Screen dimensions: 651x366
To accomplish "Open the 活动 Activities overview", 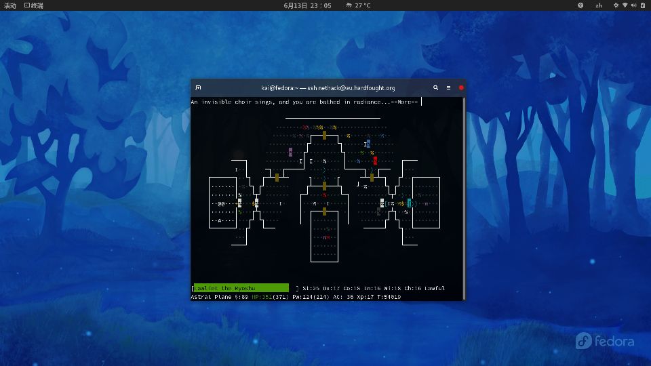I will tap(10, 5).
